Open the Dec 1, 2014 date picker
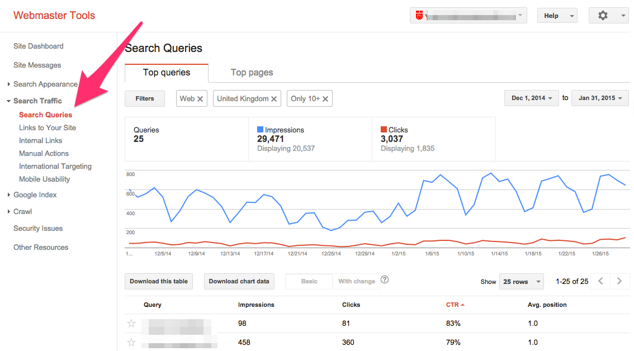This screenshot has height=351, width=634. pos(531,97)
